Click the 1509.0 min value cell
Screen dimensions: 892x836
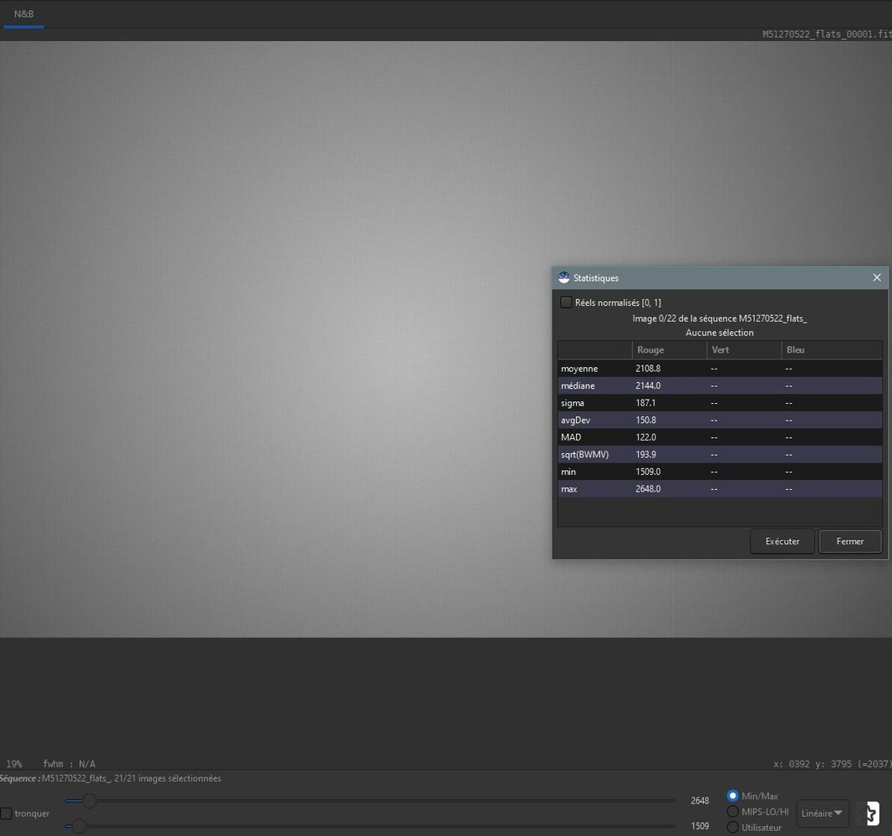648,472
